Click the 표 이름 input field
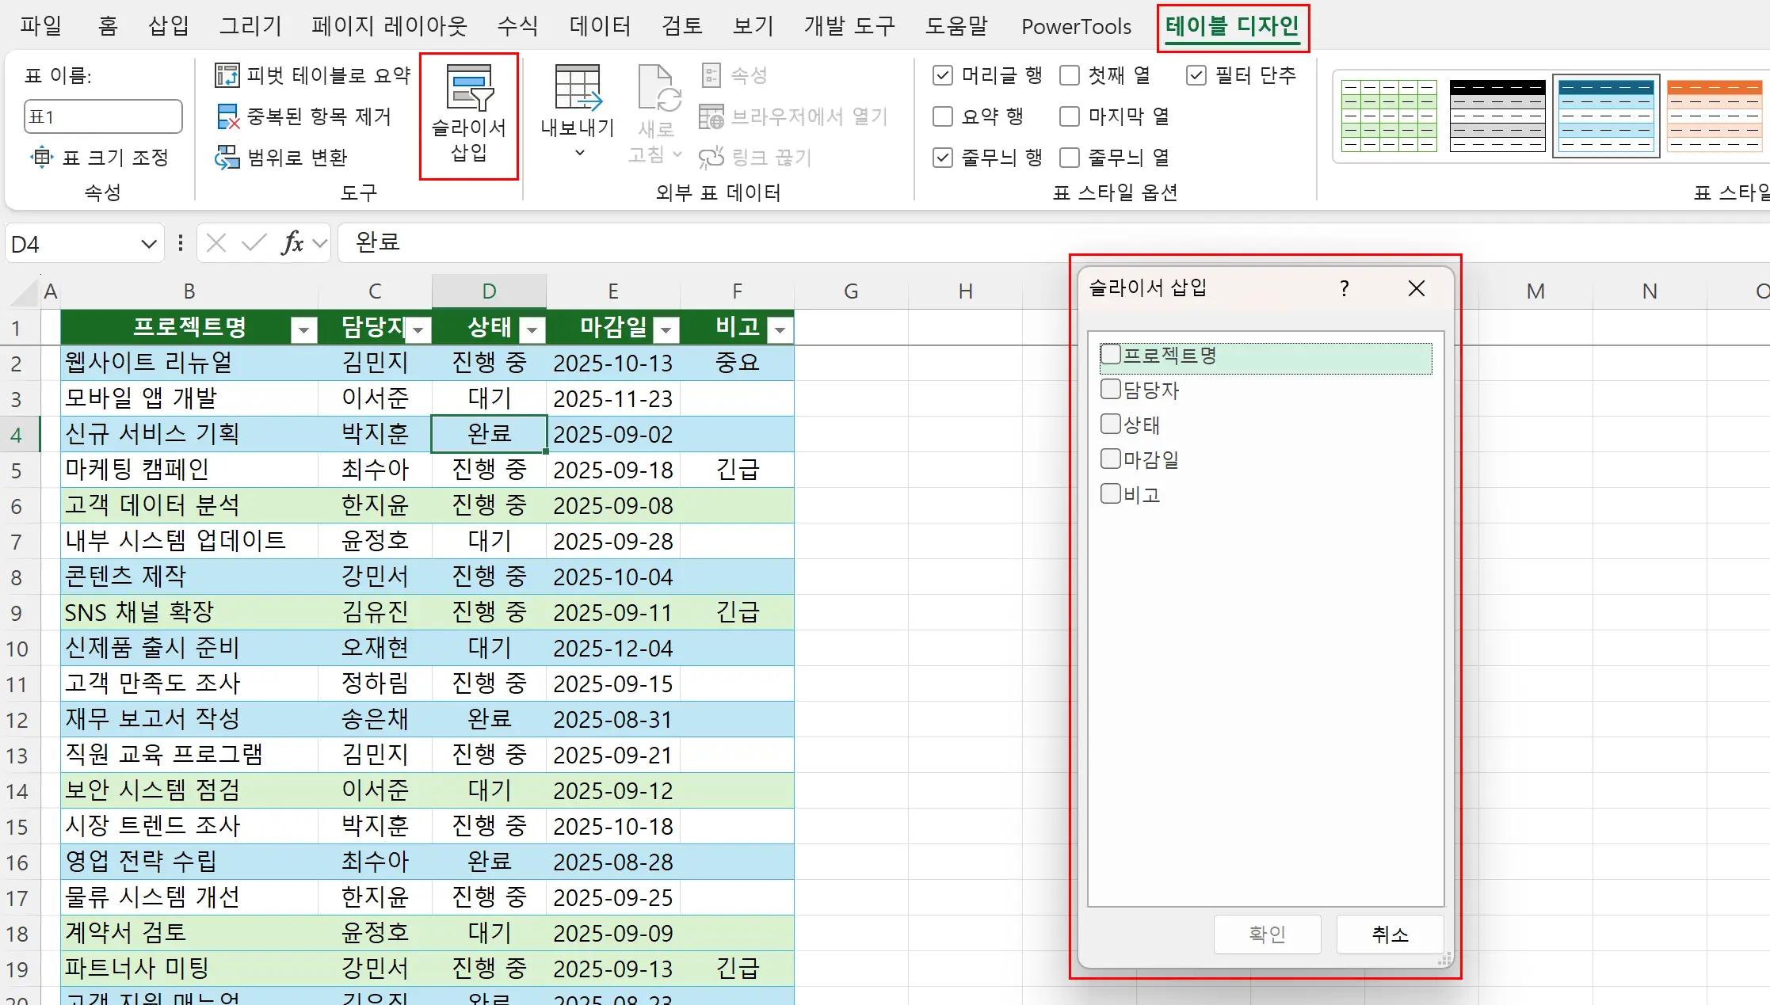This screenshot has width=1770, height=1005. point(103,116)
